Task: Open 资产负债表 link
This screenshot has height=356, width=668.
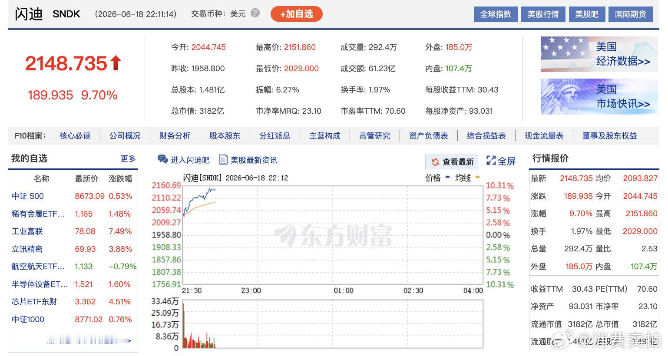Action: tap(428, 136)
